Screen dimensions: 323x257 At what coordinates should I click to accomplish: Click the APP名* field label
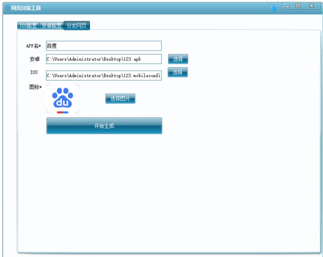click(x=34, y=46)
